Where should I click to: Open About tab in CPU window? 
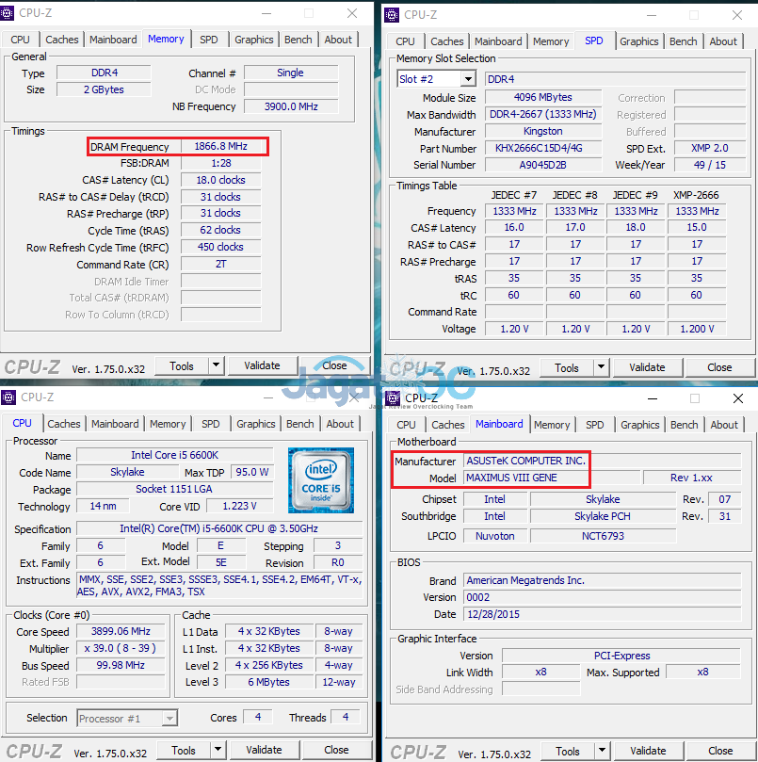tap(340, 424)
